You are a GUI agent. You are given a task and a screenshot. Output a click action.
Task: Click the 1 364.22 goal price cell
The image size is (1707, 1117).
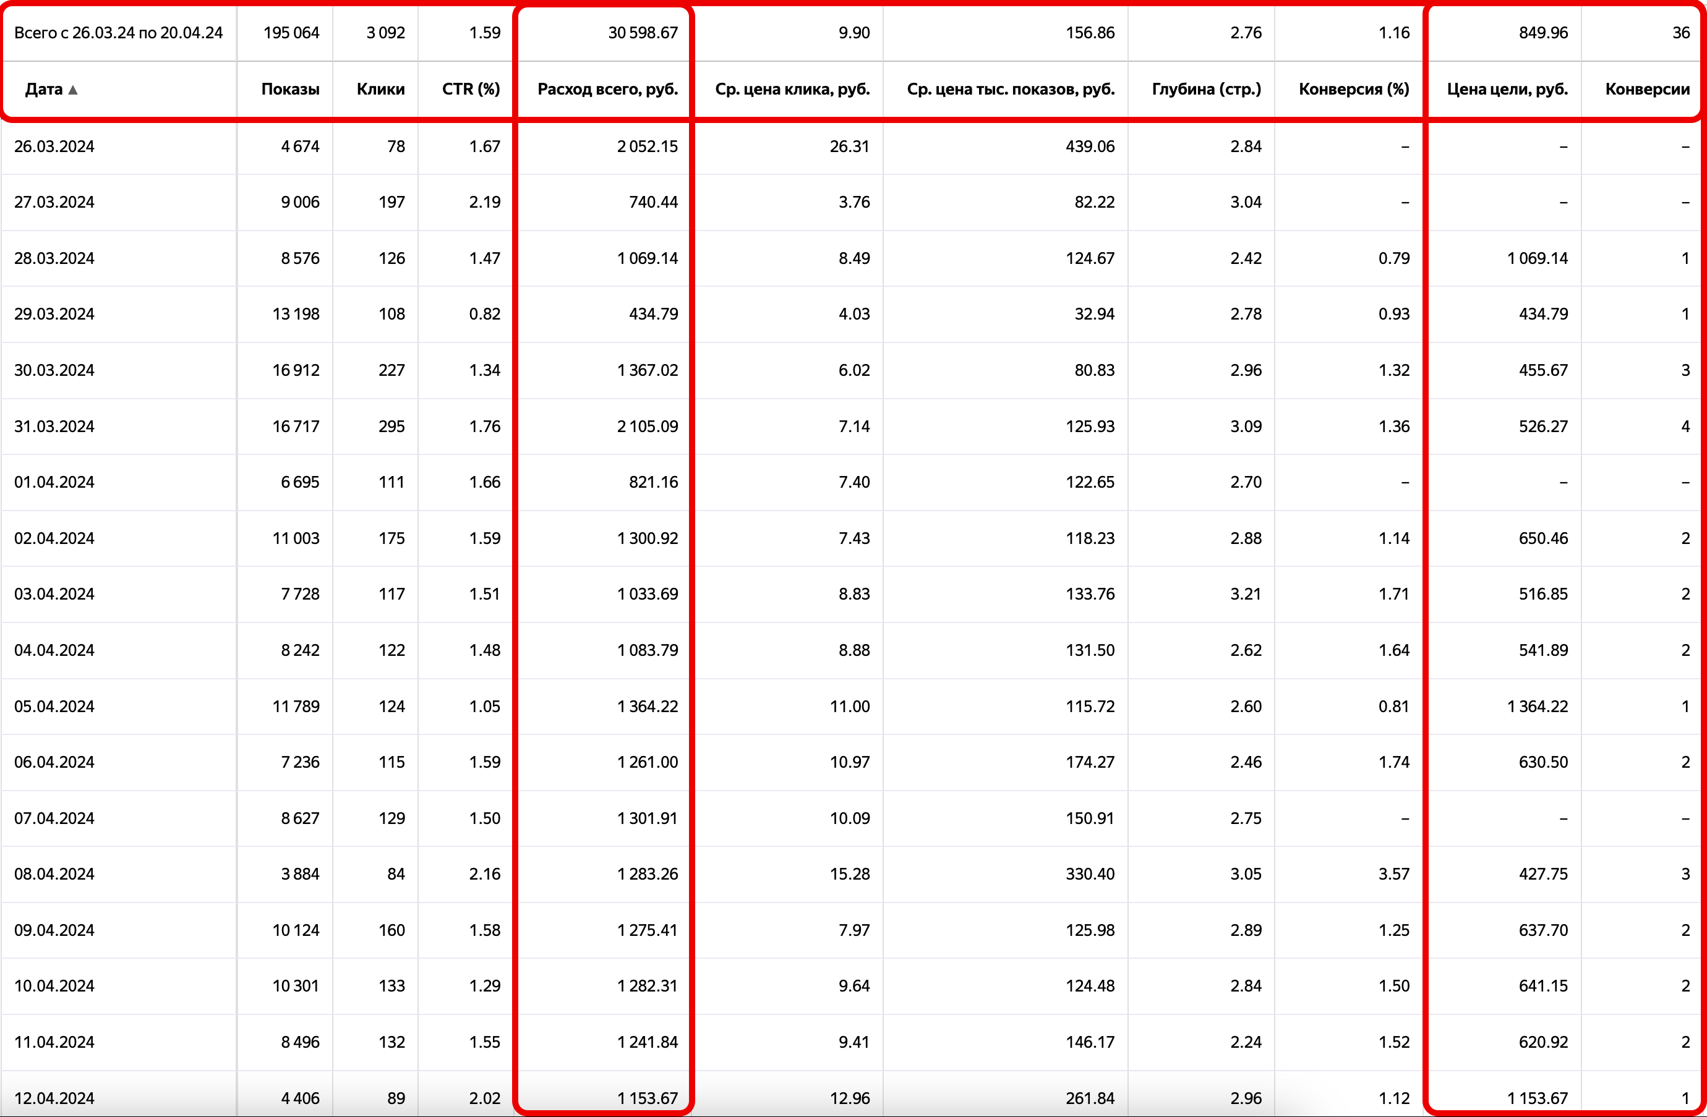click(x=1537, y=706)
